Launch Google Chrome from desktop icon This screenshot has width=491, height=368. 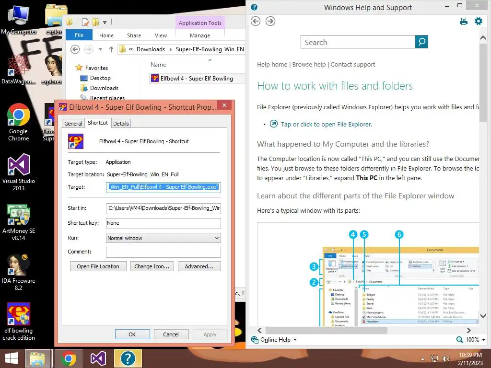click(x=19, y=122)
